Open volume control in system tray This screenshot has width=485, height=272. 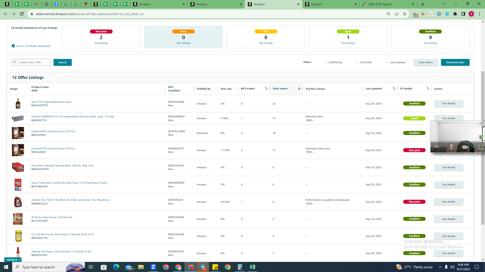(x=452, y=267)
